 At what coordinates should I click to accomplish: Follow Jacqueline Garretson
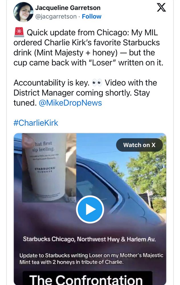(x=92, y=16)
